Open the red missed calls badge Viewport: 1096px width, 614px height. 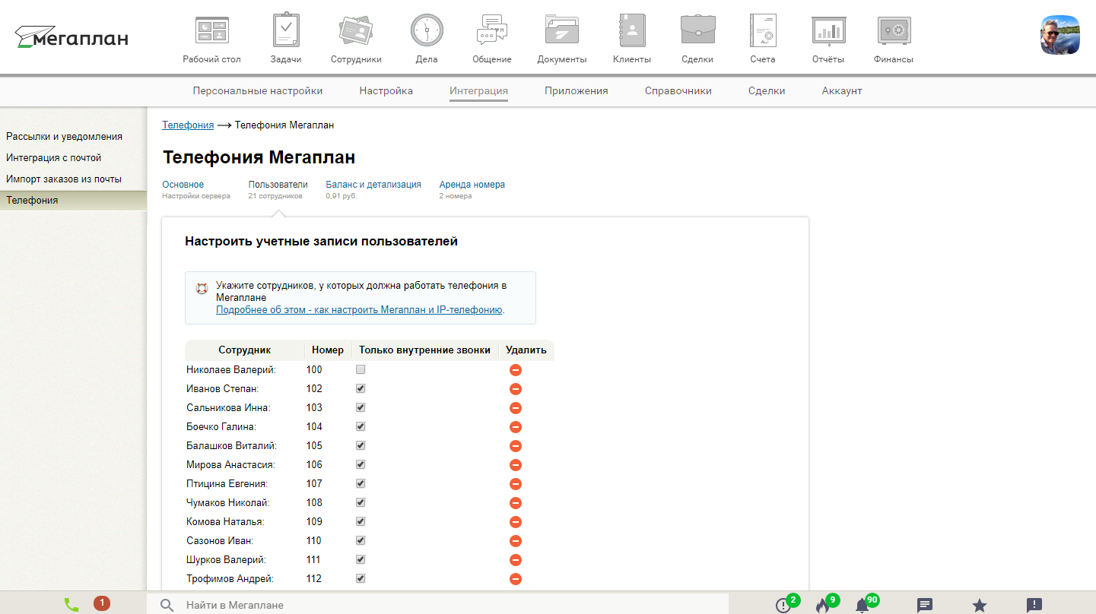(x=102, y=603)
